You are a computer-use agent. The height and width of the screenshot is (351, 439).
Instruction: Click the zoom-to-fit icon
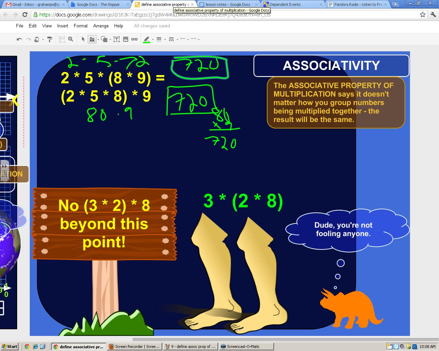pos(62,39)
